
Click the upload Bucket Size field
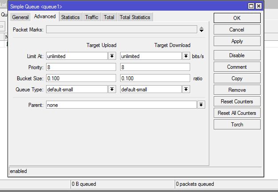[x=81, y=78]
